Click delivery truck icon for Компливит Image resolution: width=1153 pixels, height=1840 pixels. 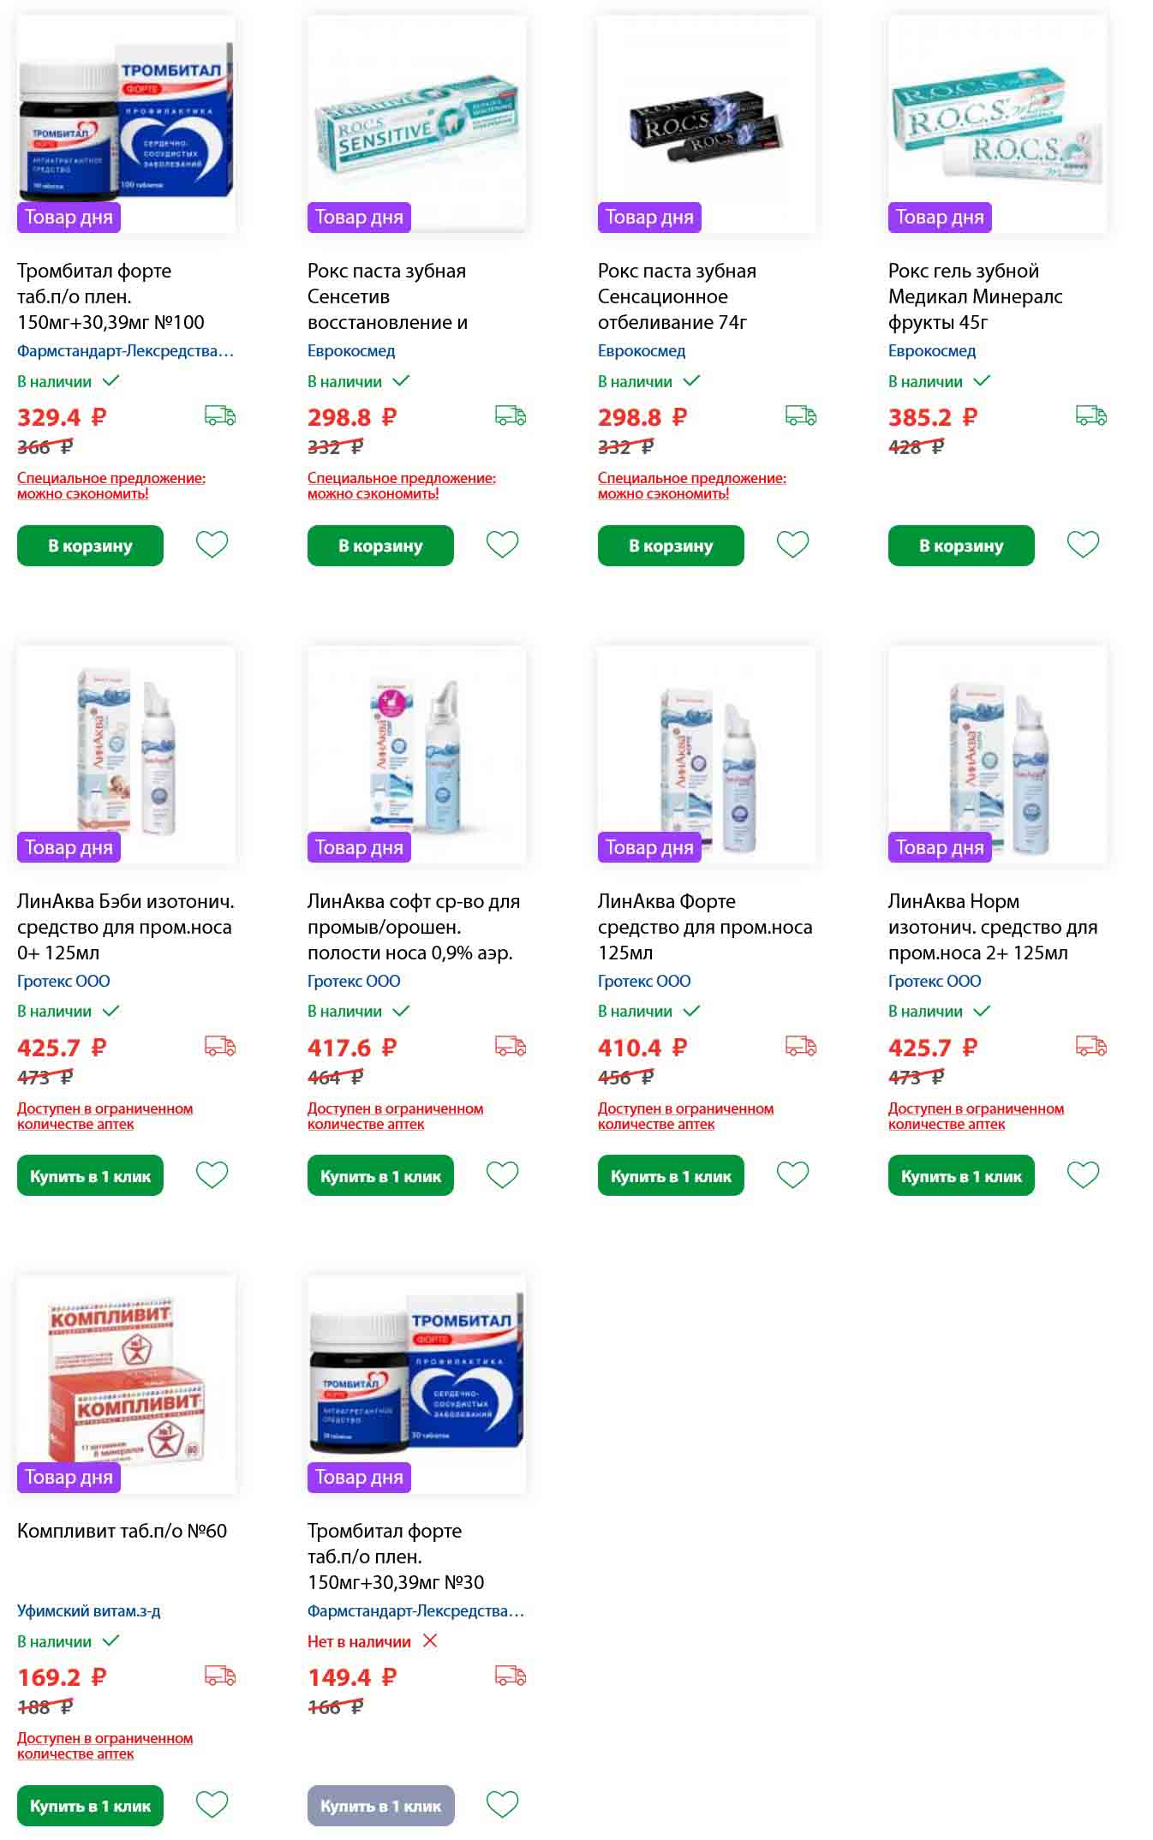click(220, 1676)
